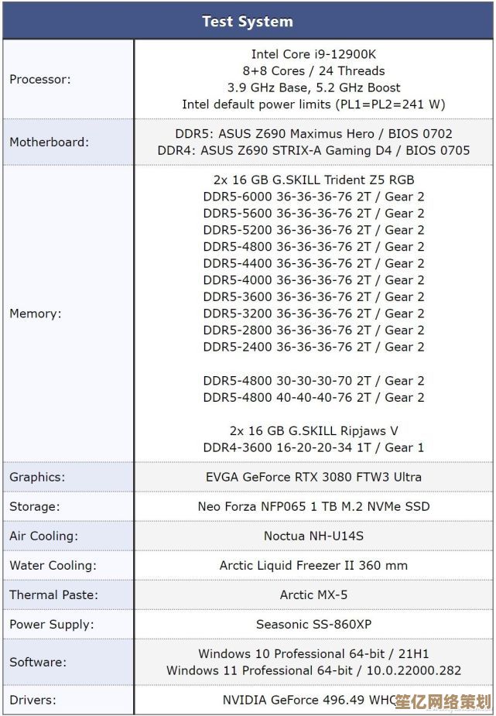This screenshot has width=496, height=716.
Task: Click the Graphics row label
Action: coord(37,477)
